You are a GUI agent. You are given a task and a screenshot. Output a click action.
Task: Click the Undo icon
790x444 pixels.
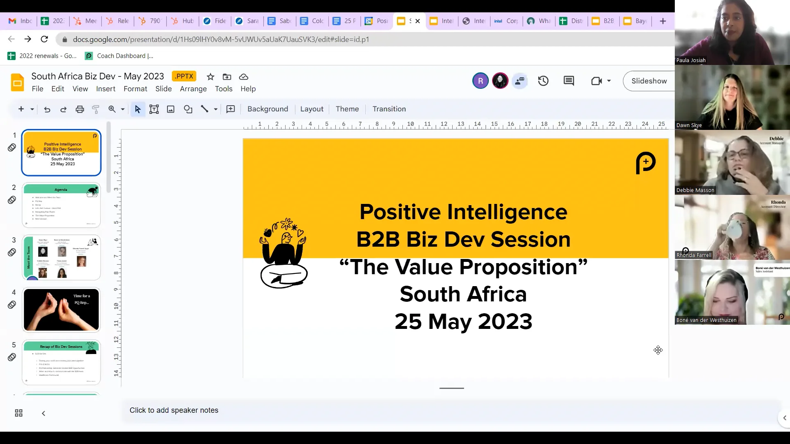point(47,109)
